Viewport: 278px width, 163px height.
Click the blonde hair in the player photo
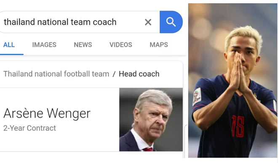(x=244, y=37)
